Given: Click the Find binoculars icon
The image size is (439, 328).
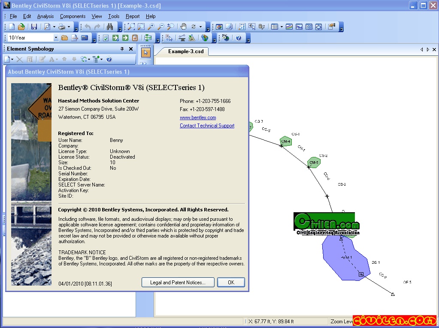Looking at the screenshot, I should pyautogui.click(x=110, y=27).
